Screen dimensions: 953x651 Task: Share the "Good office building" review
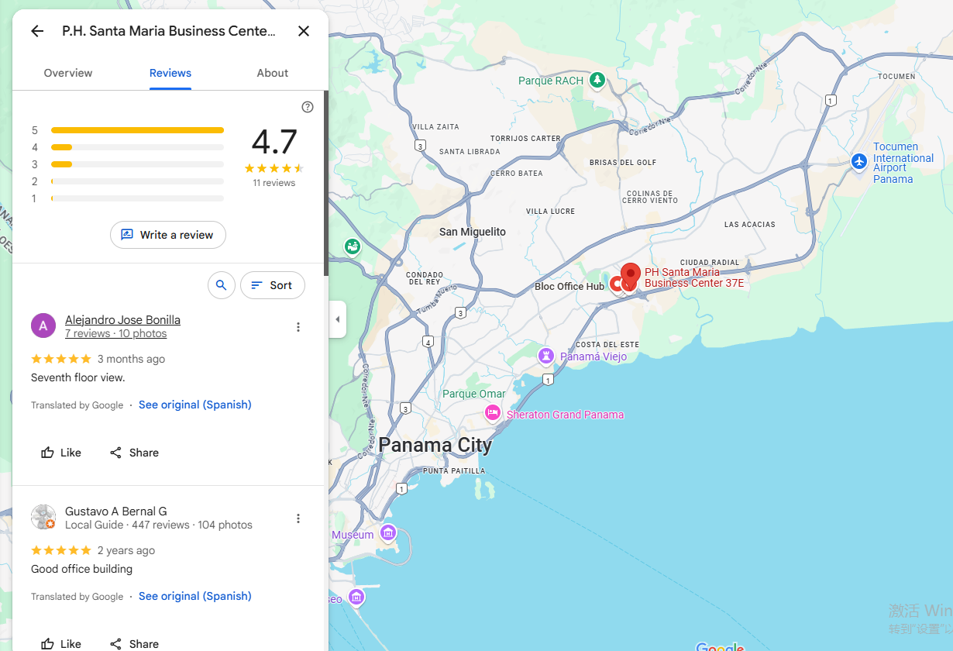134,644
